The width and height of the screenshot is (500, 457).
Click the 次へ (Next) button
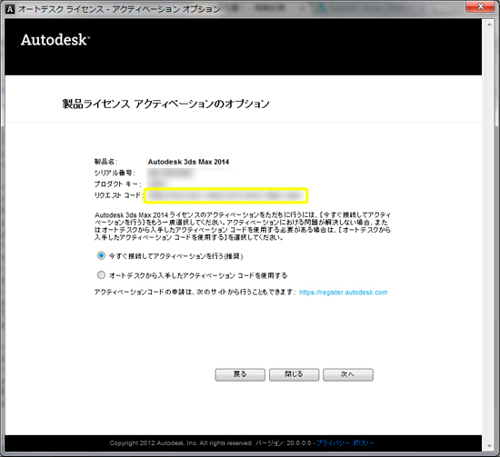click(x=348, y=375)
